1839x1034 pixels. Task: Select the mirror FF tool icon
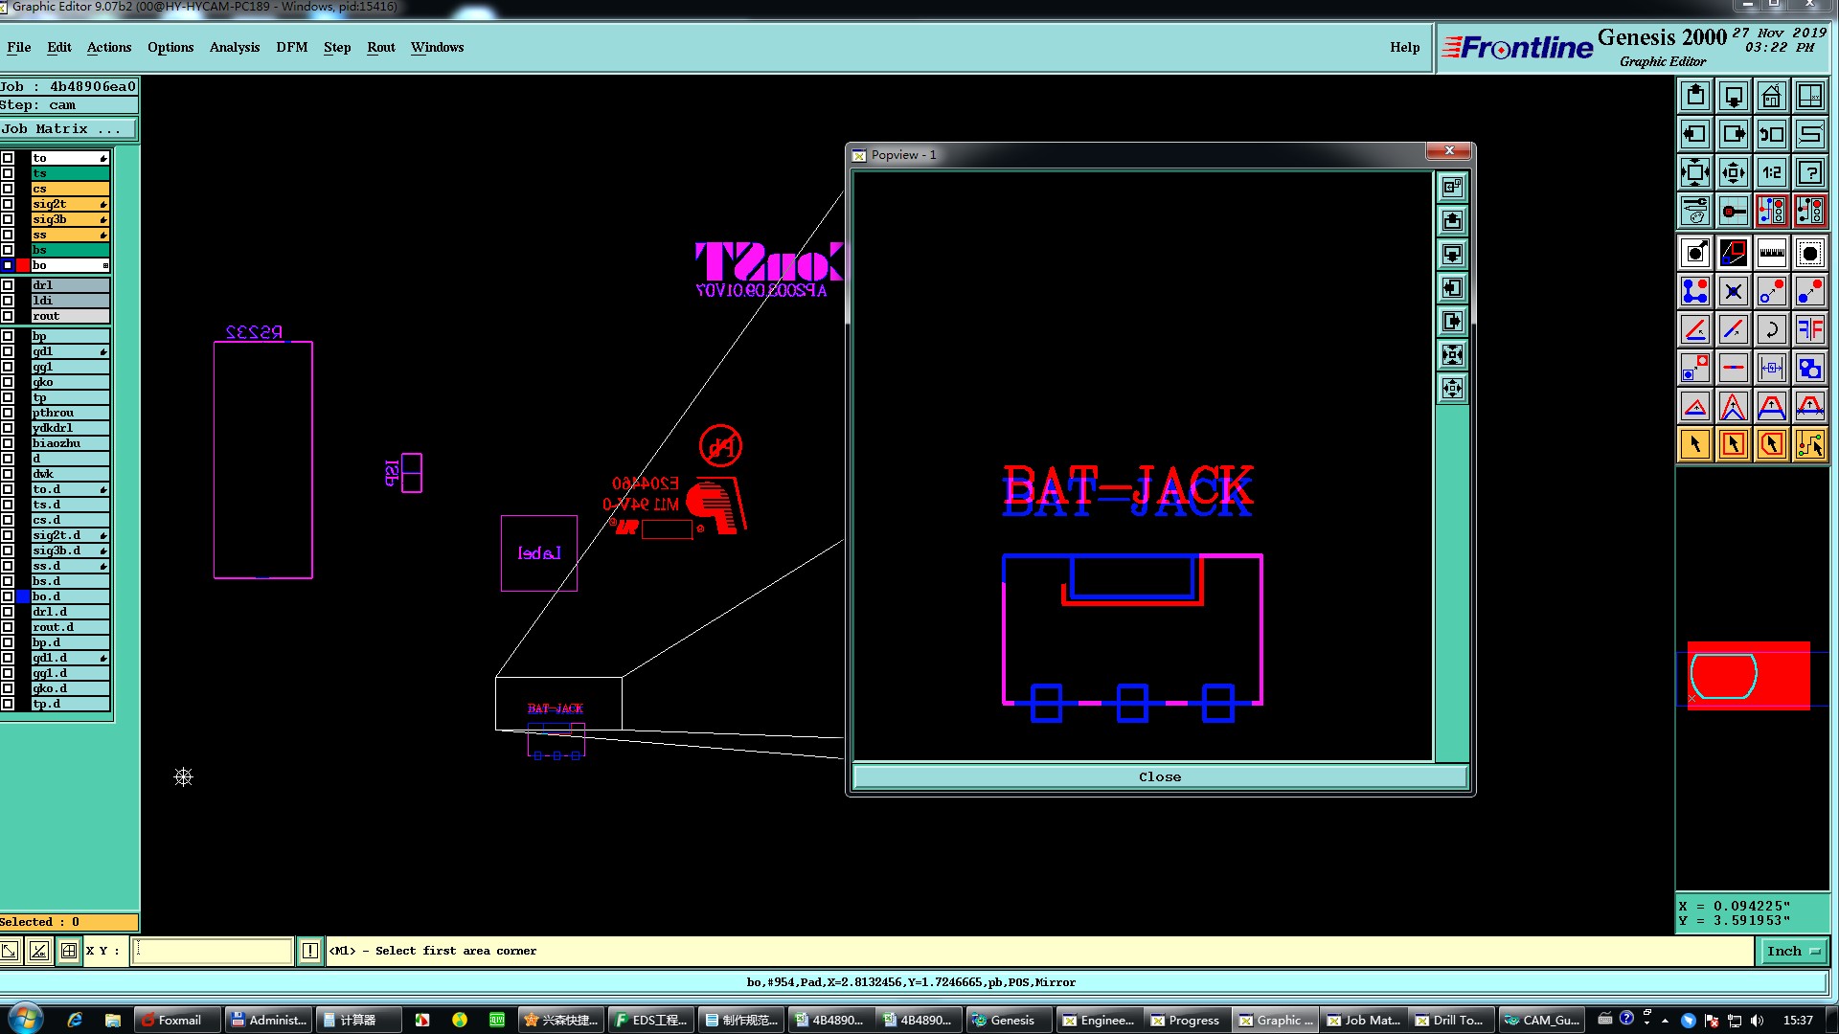(x=1809, y=330)
